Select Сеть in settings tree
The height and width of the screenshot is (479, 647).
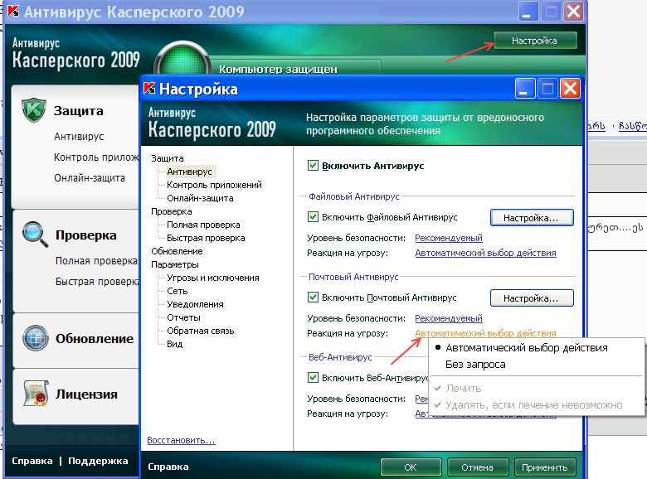[x=177, y=291]
